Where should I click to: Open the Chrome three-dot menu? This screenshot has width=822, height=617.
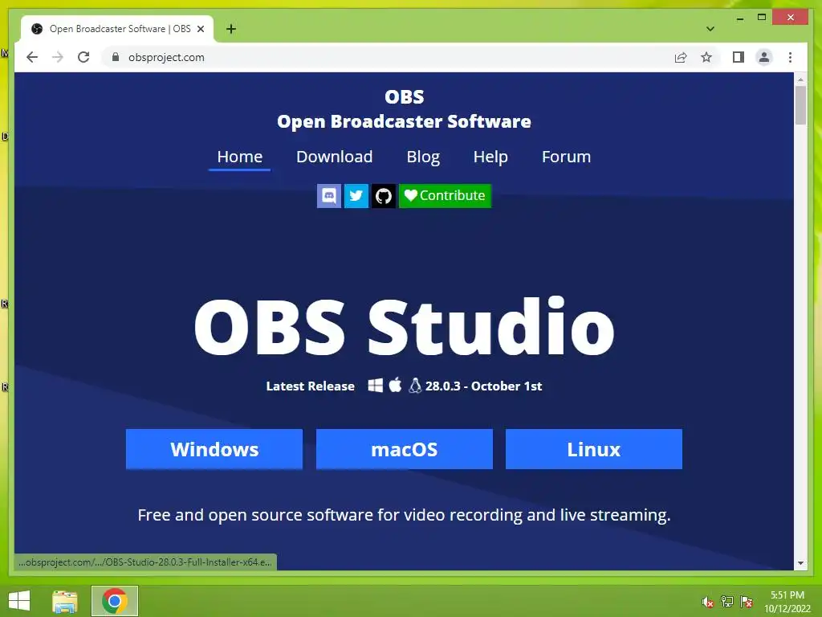coord(790,57)
